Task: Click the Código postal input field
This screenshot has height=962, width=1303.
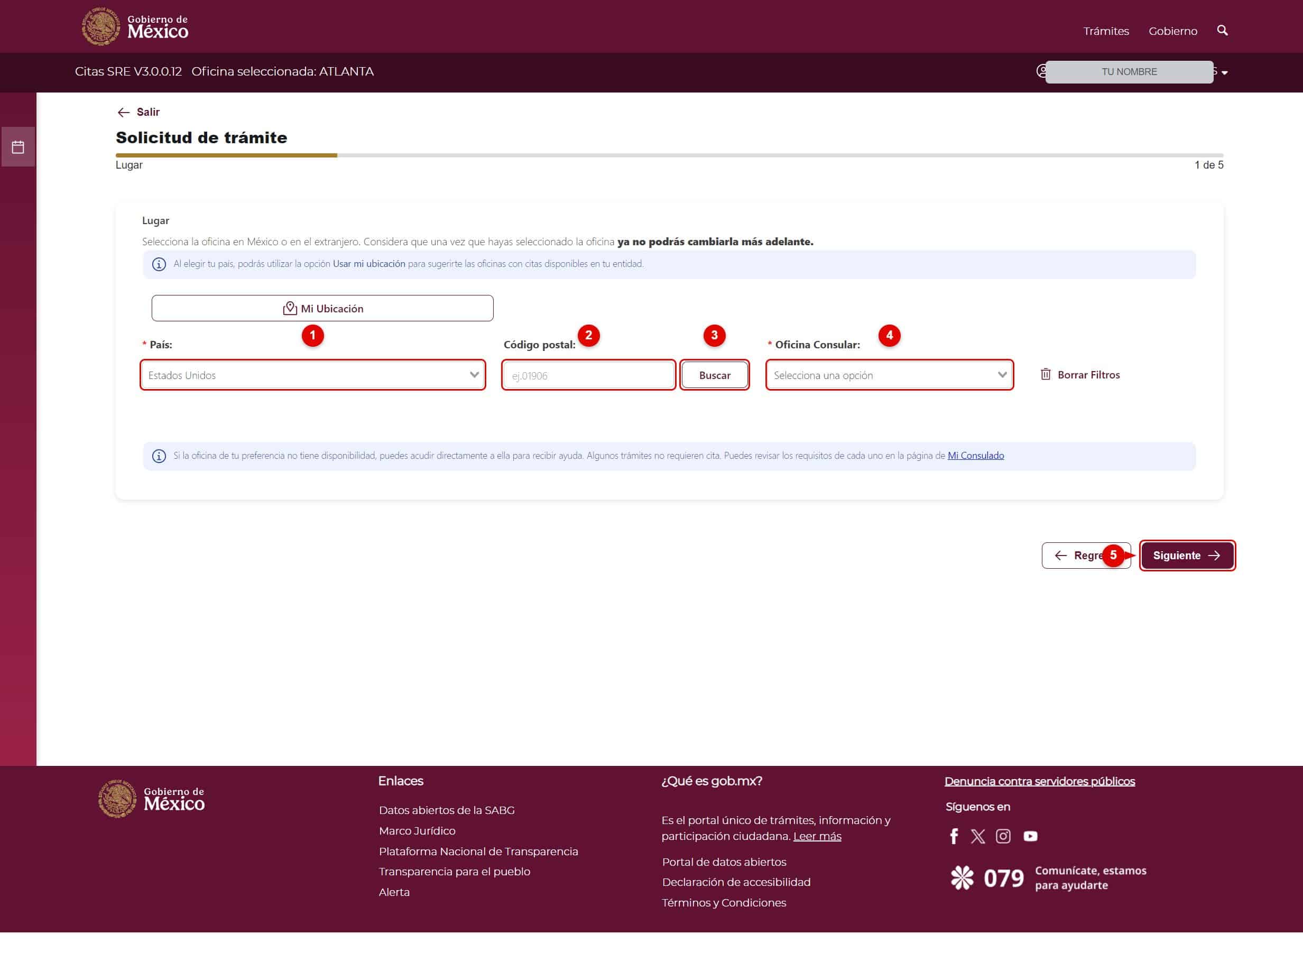Action: 588,375
